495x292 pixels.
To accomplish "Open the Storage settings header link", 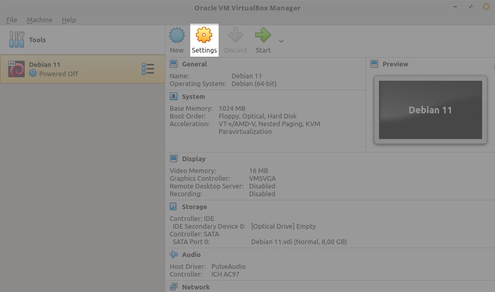I will pyautogui.click(x=194, y=207).
